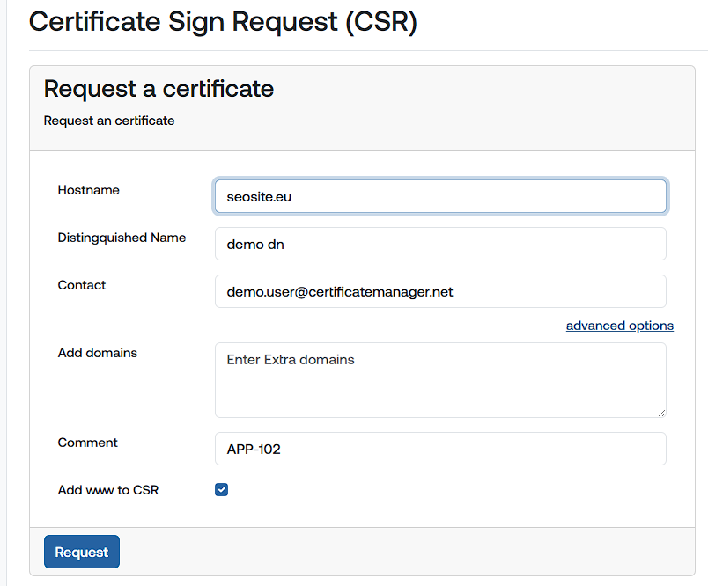Click the Certificate Sign Request (CSR) page title
The height and width of the screenshot is (586, 708).
click(223, 22)
